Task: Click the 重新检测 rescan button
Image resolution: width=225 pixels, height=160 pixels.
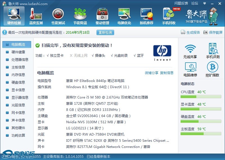Action: coord(105,33)
